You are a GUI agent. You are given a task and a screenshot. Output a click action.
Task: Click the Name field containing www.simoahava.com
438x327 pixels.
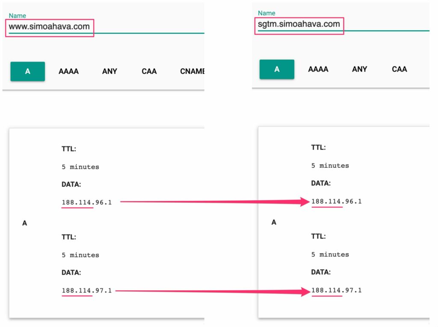[49, 26]
